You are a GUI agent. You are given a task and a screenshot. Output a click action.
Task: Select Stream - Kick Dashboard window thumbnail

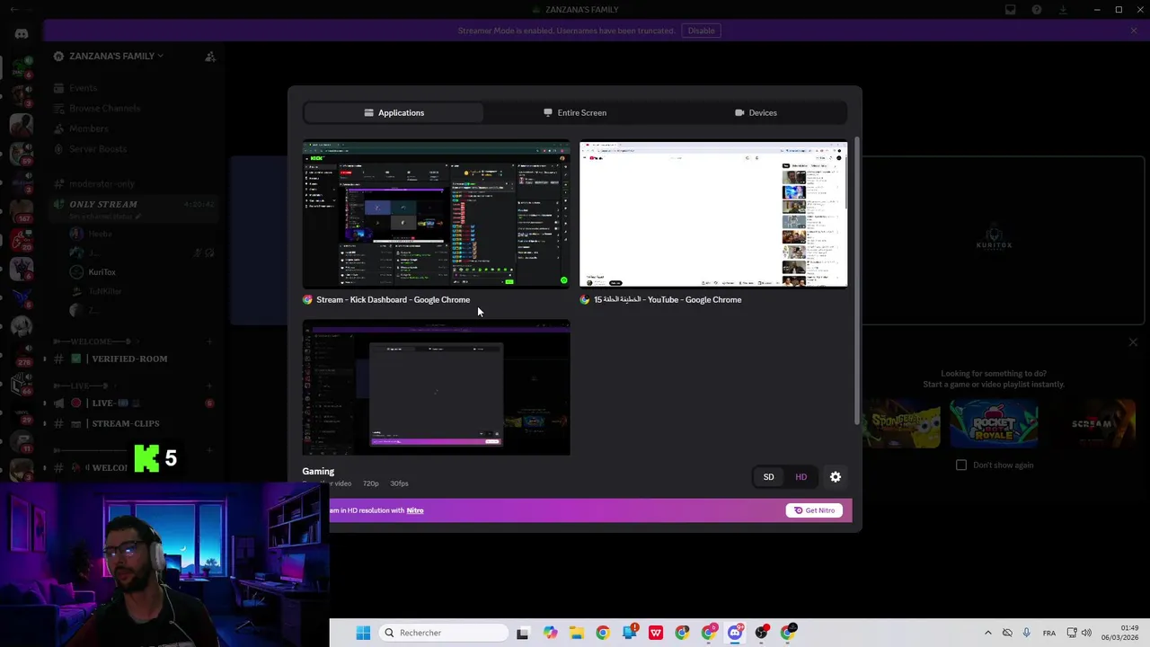coord(436,214)
